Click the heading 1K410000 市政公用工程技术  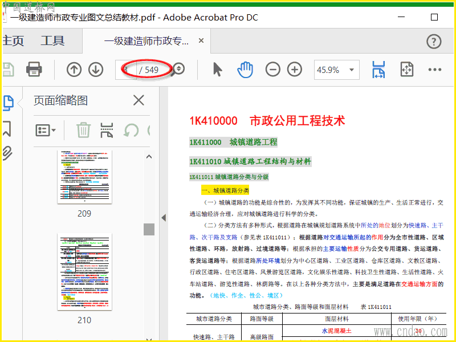tap(267, 121)
